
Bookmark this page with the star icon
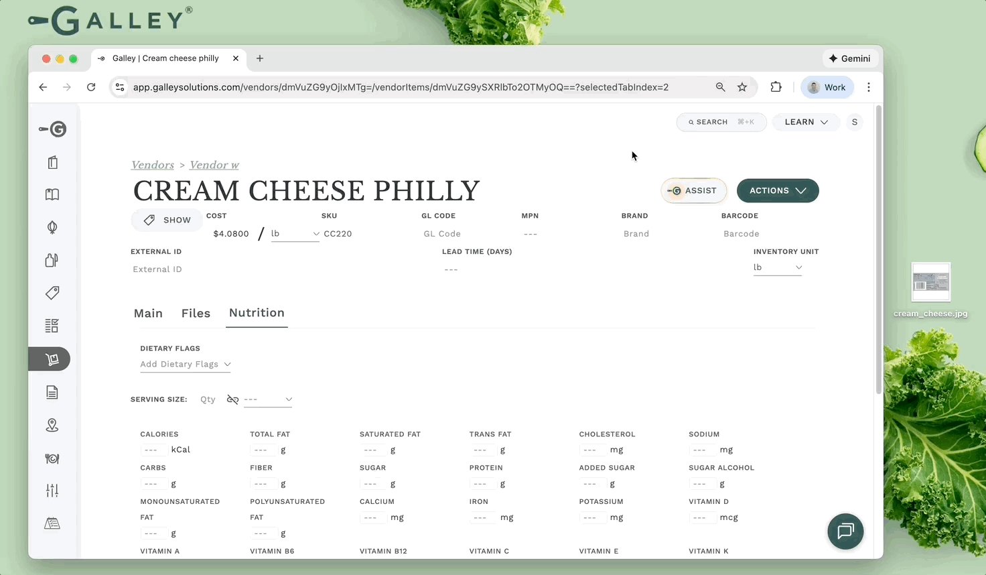[742, 87]
